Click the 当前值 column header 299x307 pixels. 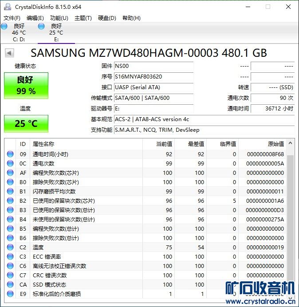pos(158,144)
